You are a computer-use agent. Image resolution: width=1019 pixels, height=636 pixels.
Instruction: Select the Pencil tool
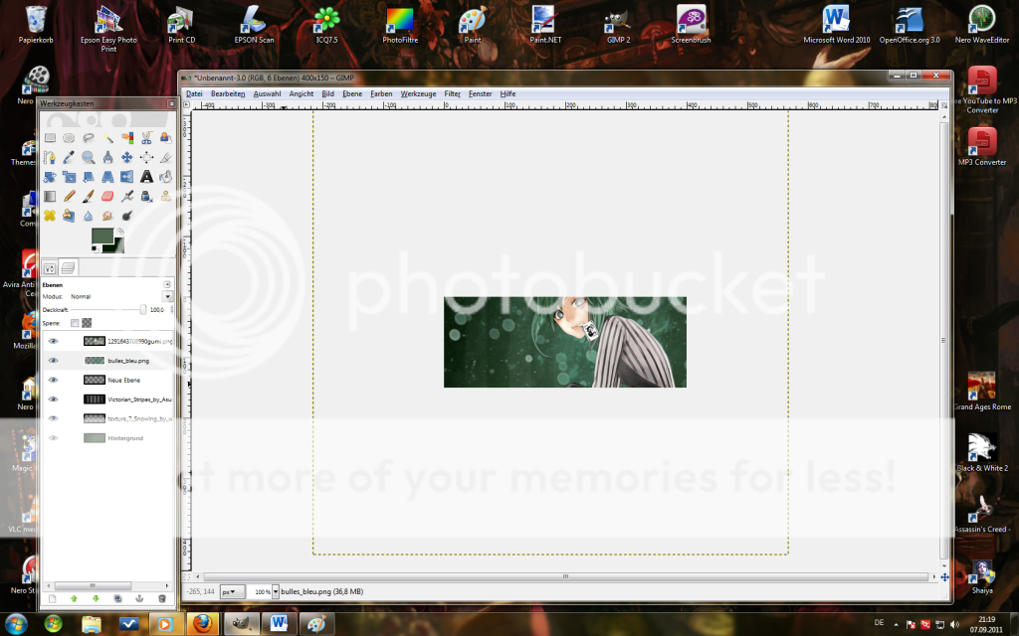[x=69, y=196]
